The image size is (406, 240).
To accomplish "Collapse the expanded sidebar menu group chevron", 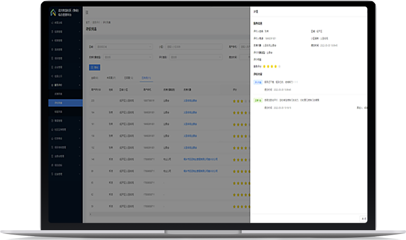I will click(79, 85).
